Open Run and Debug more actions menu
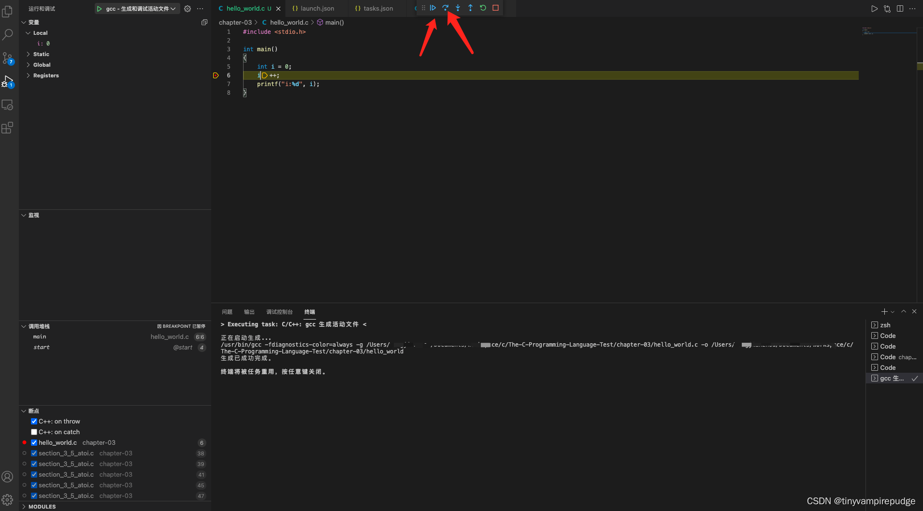Screen dimensions: 923x511 click(x=200, y=9)
